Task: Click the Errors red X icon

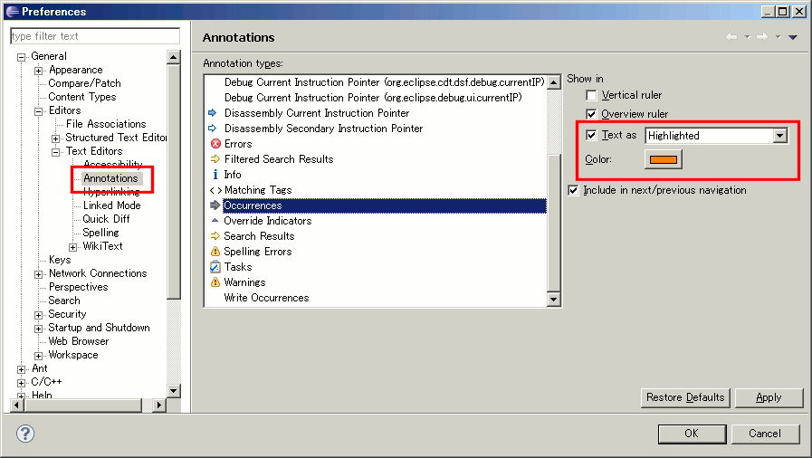Action: pos(215,144)
